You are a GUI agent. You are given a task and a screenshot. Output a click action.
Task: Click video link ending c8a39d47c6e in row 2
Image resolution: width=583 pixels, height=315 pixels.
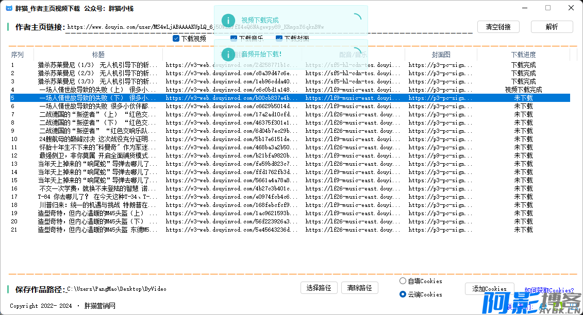point(231,73)
